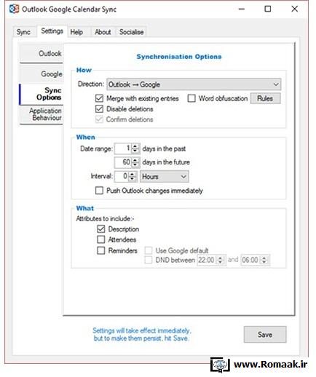Viewport: 316px width, 377px height.
Task: Switch to the Sync tab
Action: pyautogui.click(x=23, y=32)
